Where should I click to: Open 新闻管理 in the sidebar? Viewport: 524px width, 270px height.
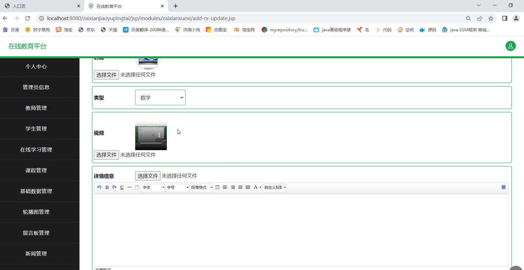(x=36, y=253)
